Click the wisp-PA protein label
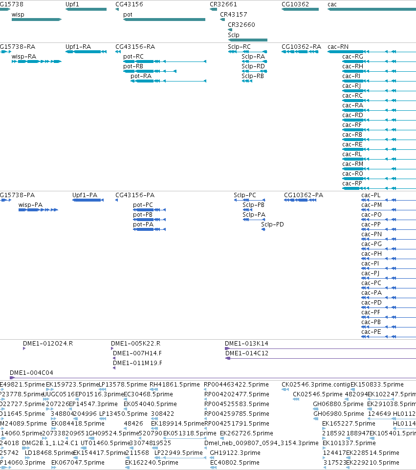Screen dimensions: 416x470 click(x=30, y=204)
